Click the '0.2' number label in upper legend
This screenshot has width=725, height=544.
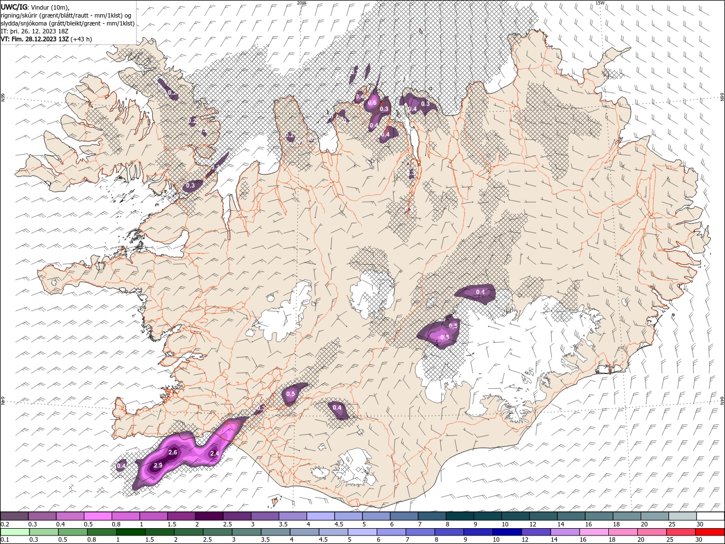[5, 524]
